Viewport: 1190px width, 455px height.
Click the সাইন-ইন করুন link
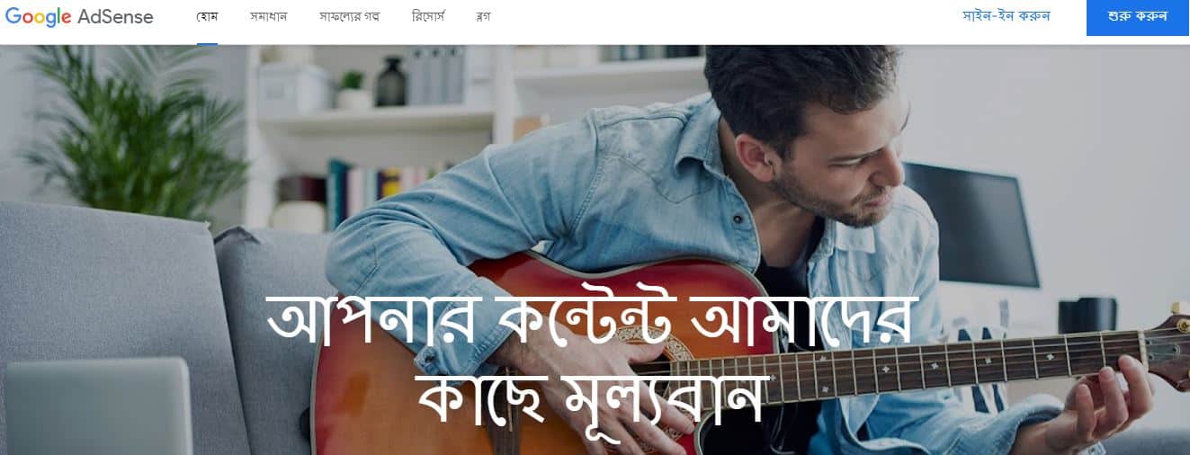pos(1007,16)
